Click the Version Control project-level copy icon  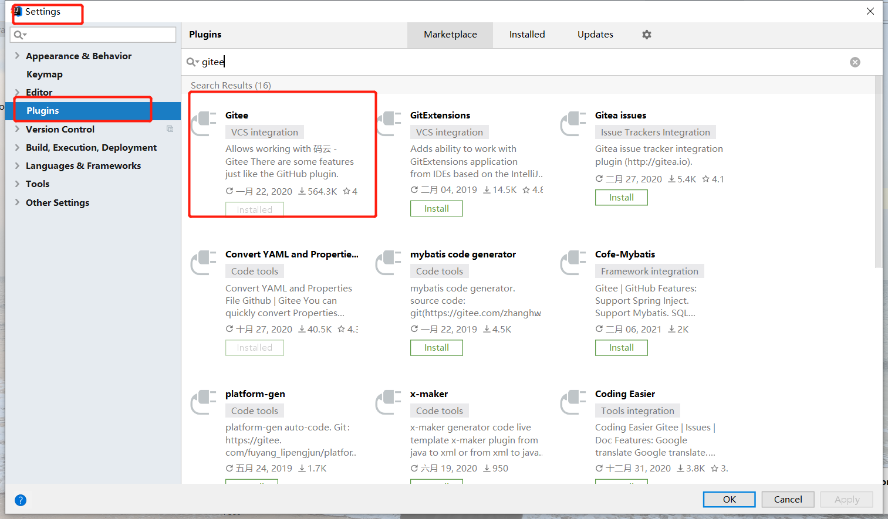click(x=170, y=129)
